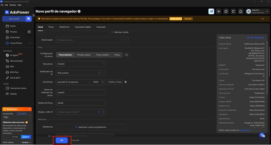Confirm with the OK button
This screenshot has width=271, height=145.
[62, 140]
